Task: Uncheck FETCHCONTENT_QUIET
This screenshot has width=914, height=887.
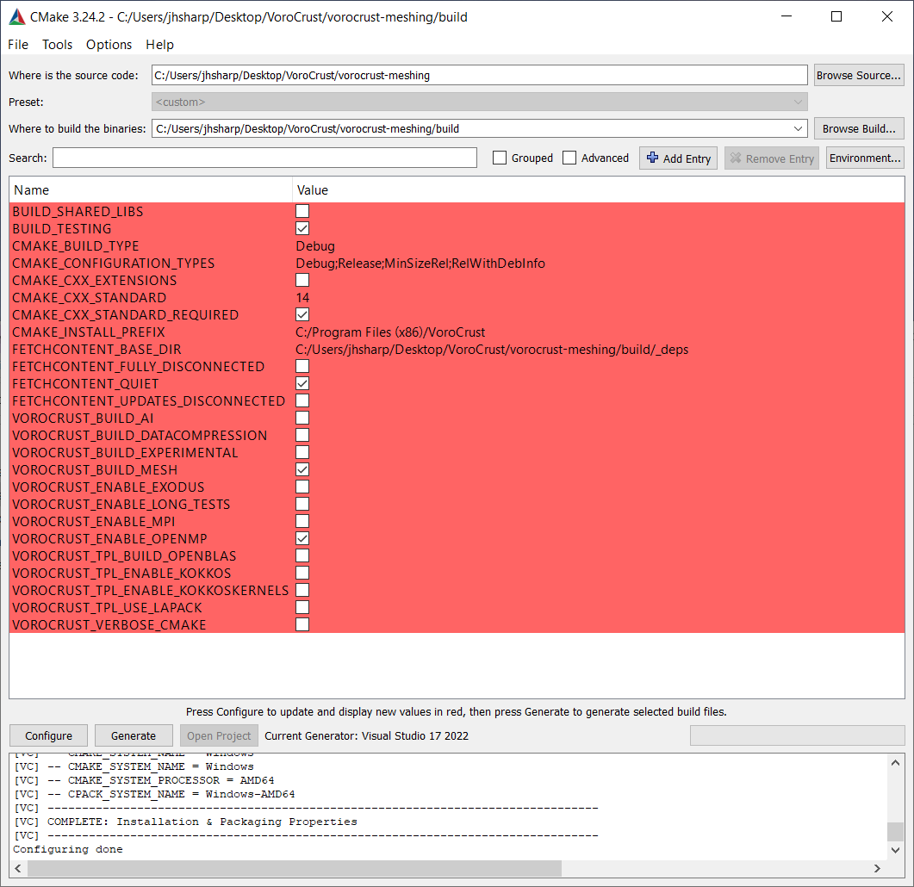Action: pos(302,383)
